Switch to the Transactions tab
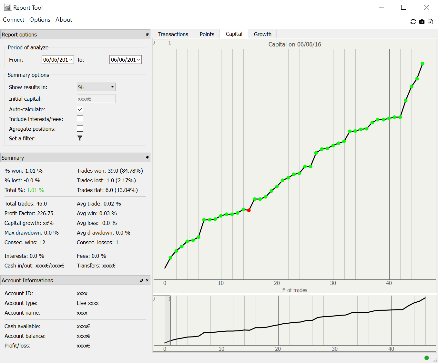The width and height of the screenshot is (438, 363). pos(173,34)
